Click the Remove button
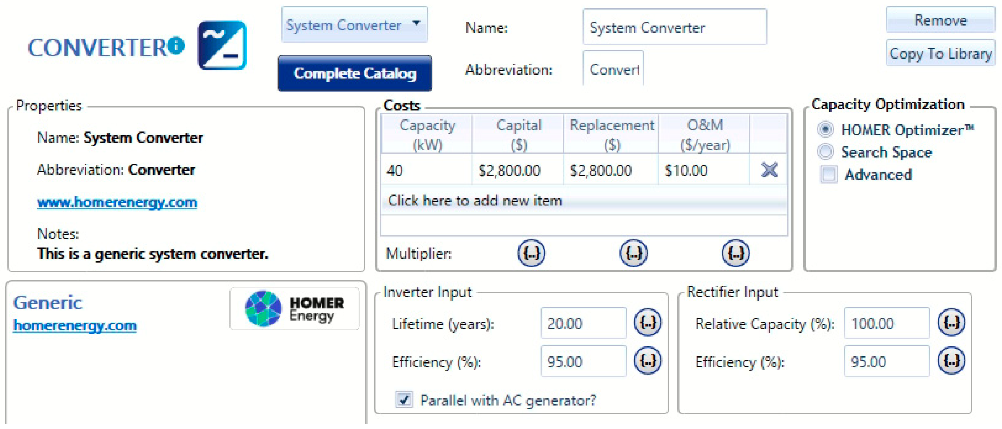1002x429 pixels. click(940, 20)
